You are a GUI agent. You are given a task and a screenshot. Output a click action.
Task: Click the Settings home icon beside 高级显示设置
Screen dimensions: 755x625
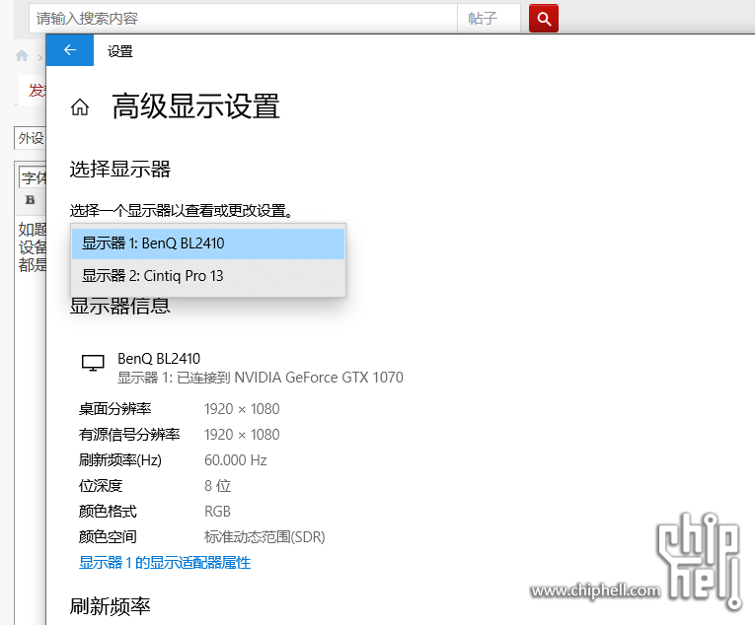point(80,107)
